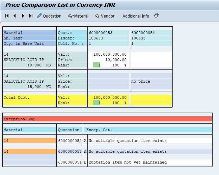Click the 'Coll. No. :' label cell

tap(72, 43)
